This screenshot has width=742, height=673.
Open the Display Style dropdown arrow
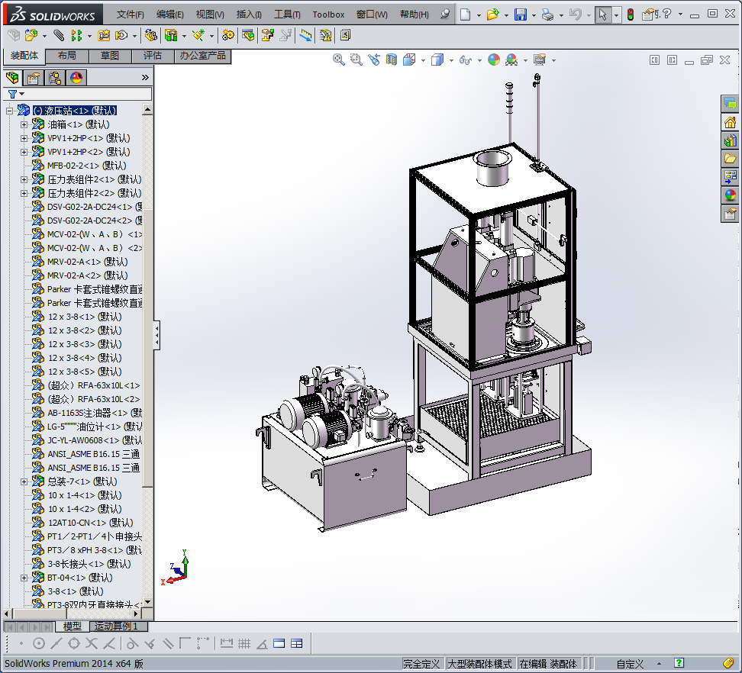(x=451, y=60)
